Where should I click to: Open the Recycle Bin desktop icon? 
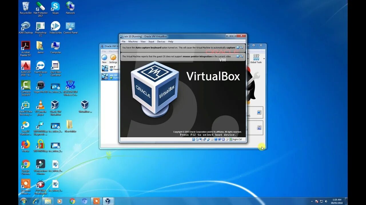click(26, 8)
